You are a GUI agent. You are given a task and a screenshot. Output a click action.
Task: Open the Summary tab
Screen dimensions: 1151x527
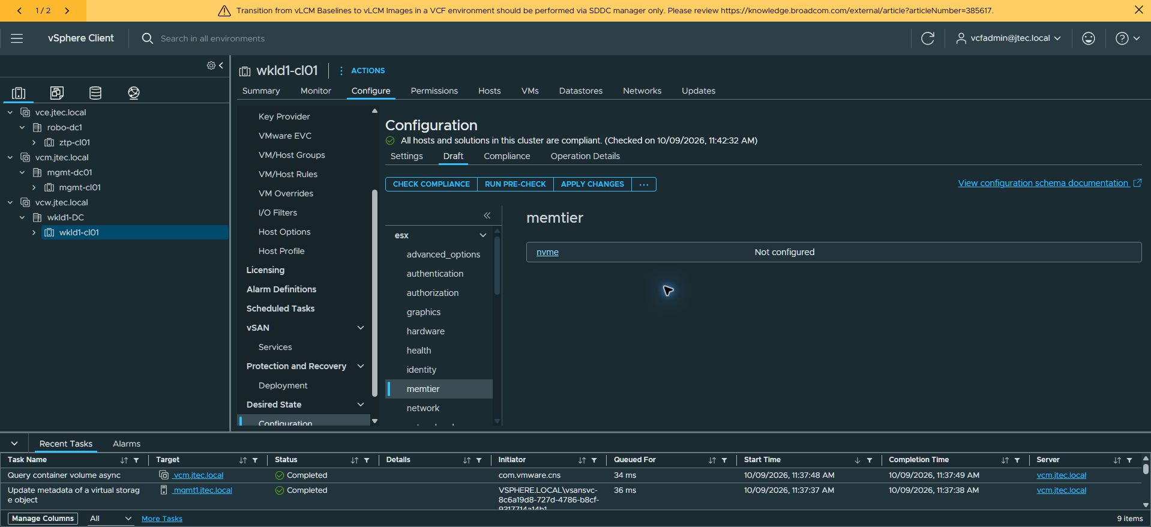[261, 91]
